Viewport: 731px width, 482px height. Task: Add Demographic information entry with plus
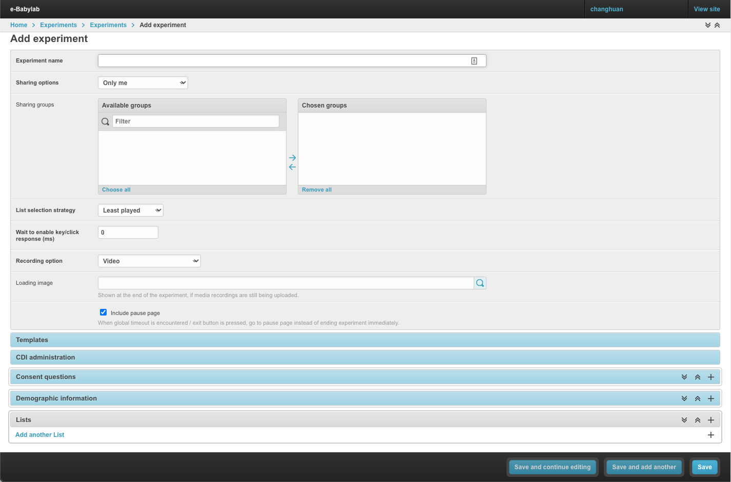point(711,399)
